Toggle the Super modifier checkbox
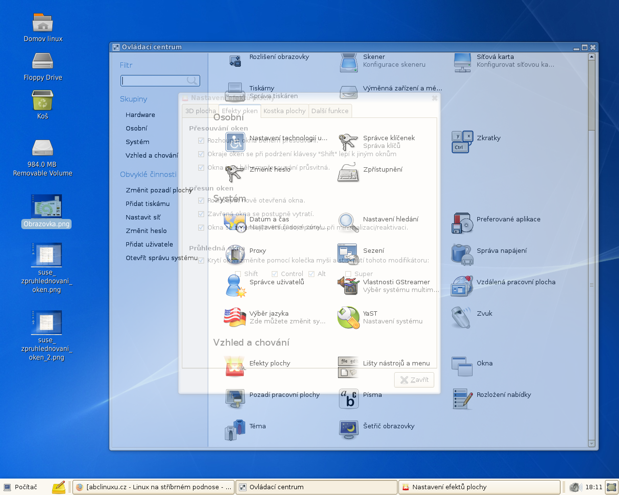This screenshot has height=495, width=619. click(x=348, y=274)
